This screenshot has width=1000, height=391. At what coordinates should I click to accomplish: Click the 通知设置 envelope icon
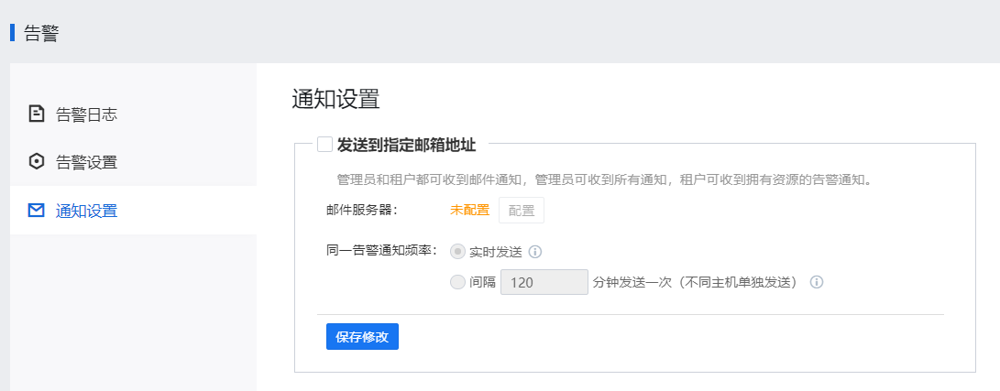click(37, 210)
